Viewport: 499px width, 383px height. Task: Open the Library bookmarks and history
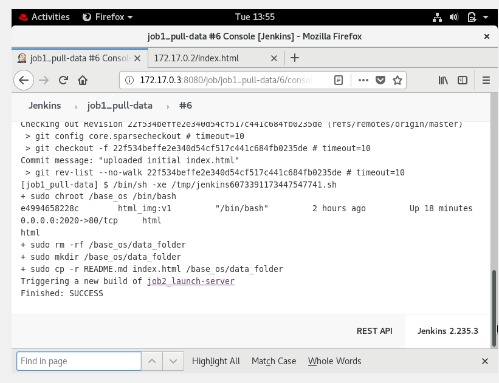click(x=443, y=80)
